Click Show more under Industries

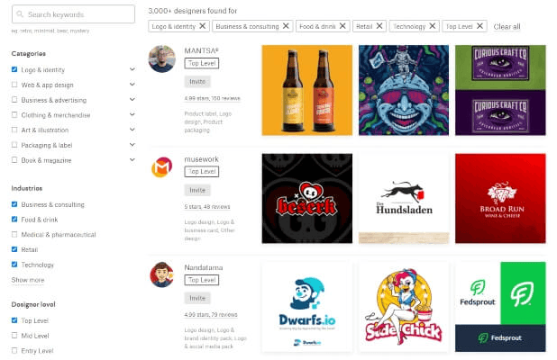click(27, 280)
